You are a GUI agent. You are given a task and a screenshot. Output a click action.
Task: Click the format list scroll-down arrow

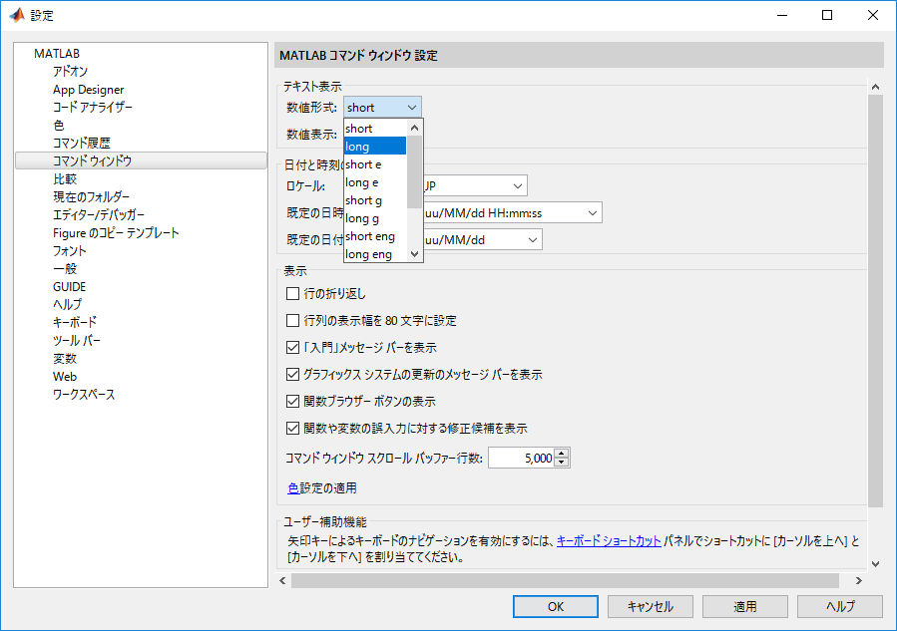[415, 254]
